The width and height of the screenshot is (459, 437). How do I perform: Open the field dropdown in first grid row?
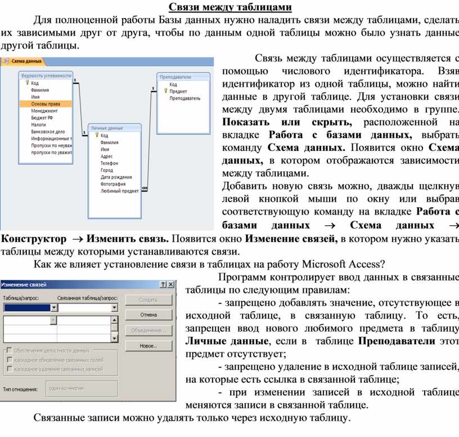click(x=53, y=320)
